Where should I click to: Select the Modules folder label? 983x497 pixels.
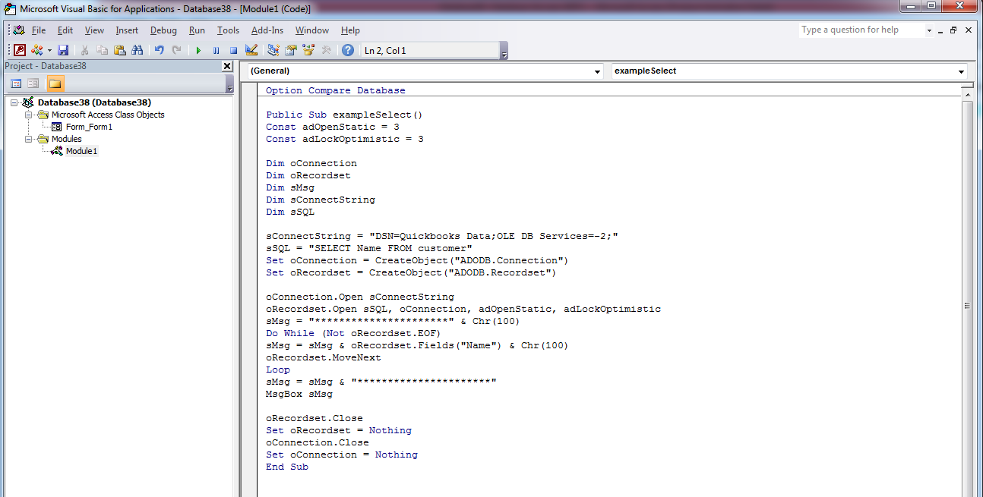click(66, 139)
